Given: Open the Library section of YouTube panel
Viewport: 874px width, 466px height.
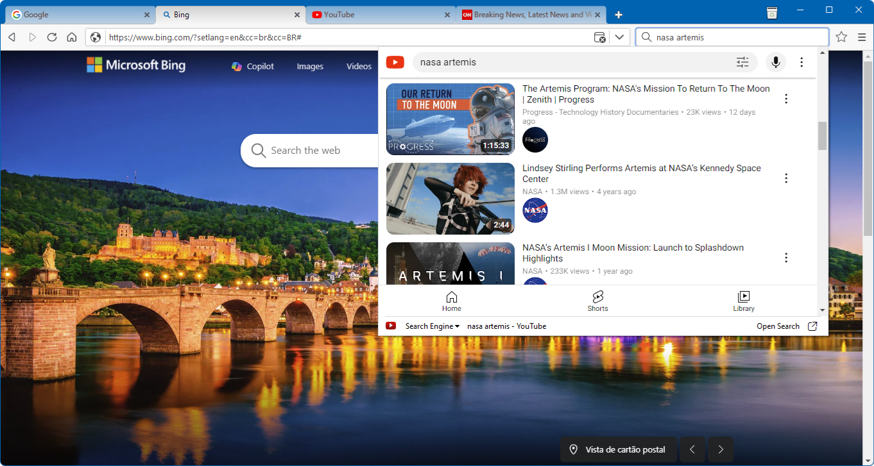Looking at the screenshot, I should (x=744, y=301).
